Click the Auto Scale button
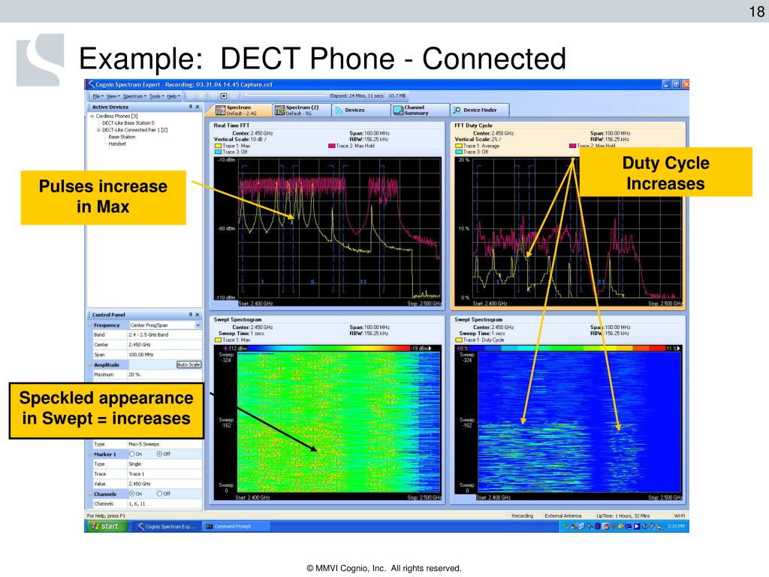 [188, 364]
